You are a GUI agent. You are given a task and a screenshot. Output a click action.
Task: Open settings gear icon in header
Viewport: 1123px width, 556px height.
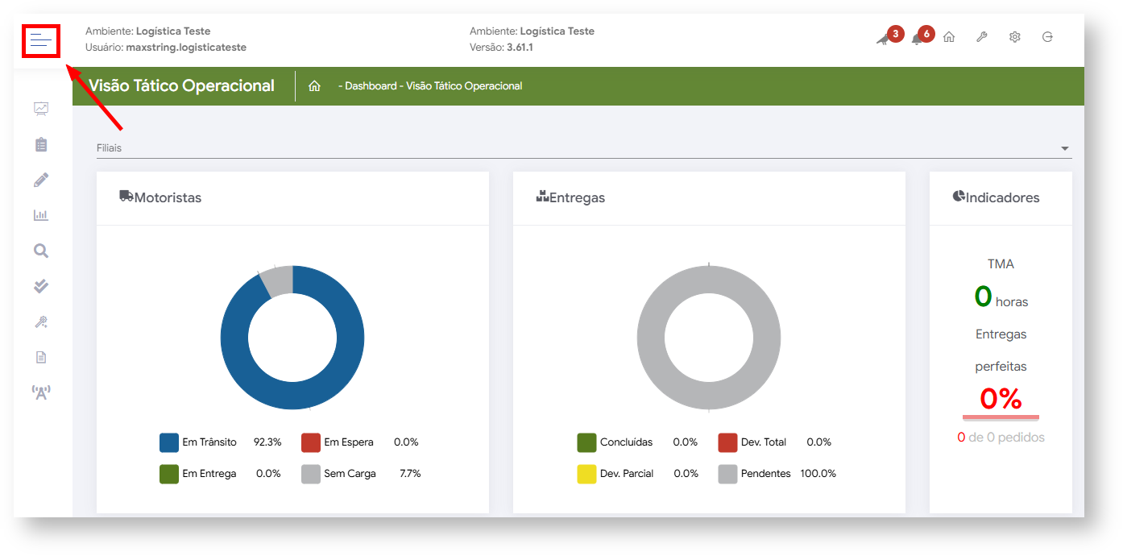pos(1015,37)
